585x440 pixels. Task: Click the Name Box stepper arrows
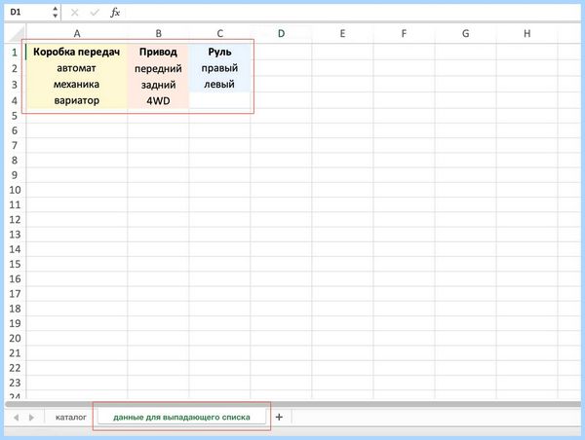click(x=56, y=13)
